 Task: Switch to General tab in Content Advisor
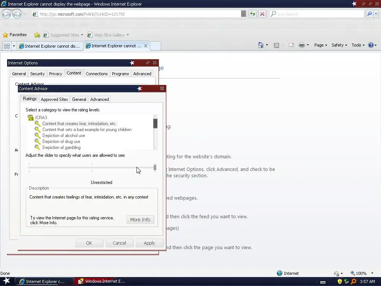(79, 99)
